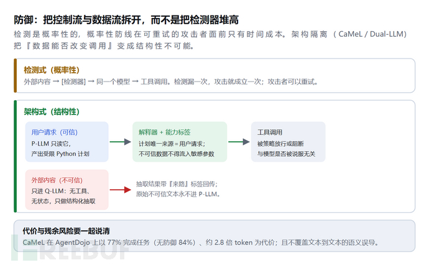This screenshot has width=429, height=265.
Task: Click the green arrow before 工具调用 box
Action: [239, 142]
